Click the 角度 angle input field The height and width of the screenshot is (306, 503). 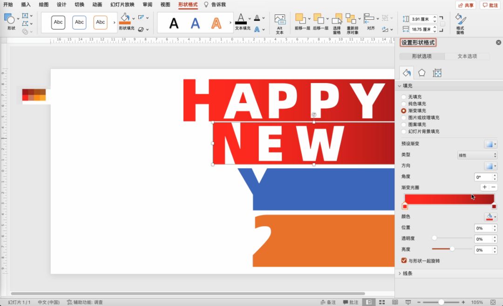(483, 177)
